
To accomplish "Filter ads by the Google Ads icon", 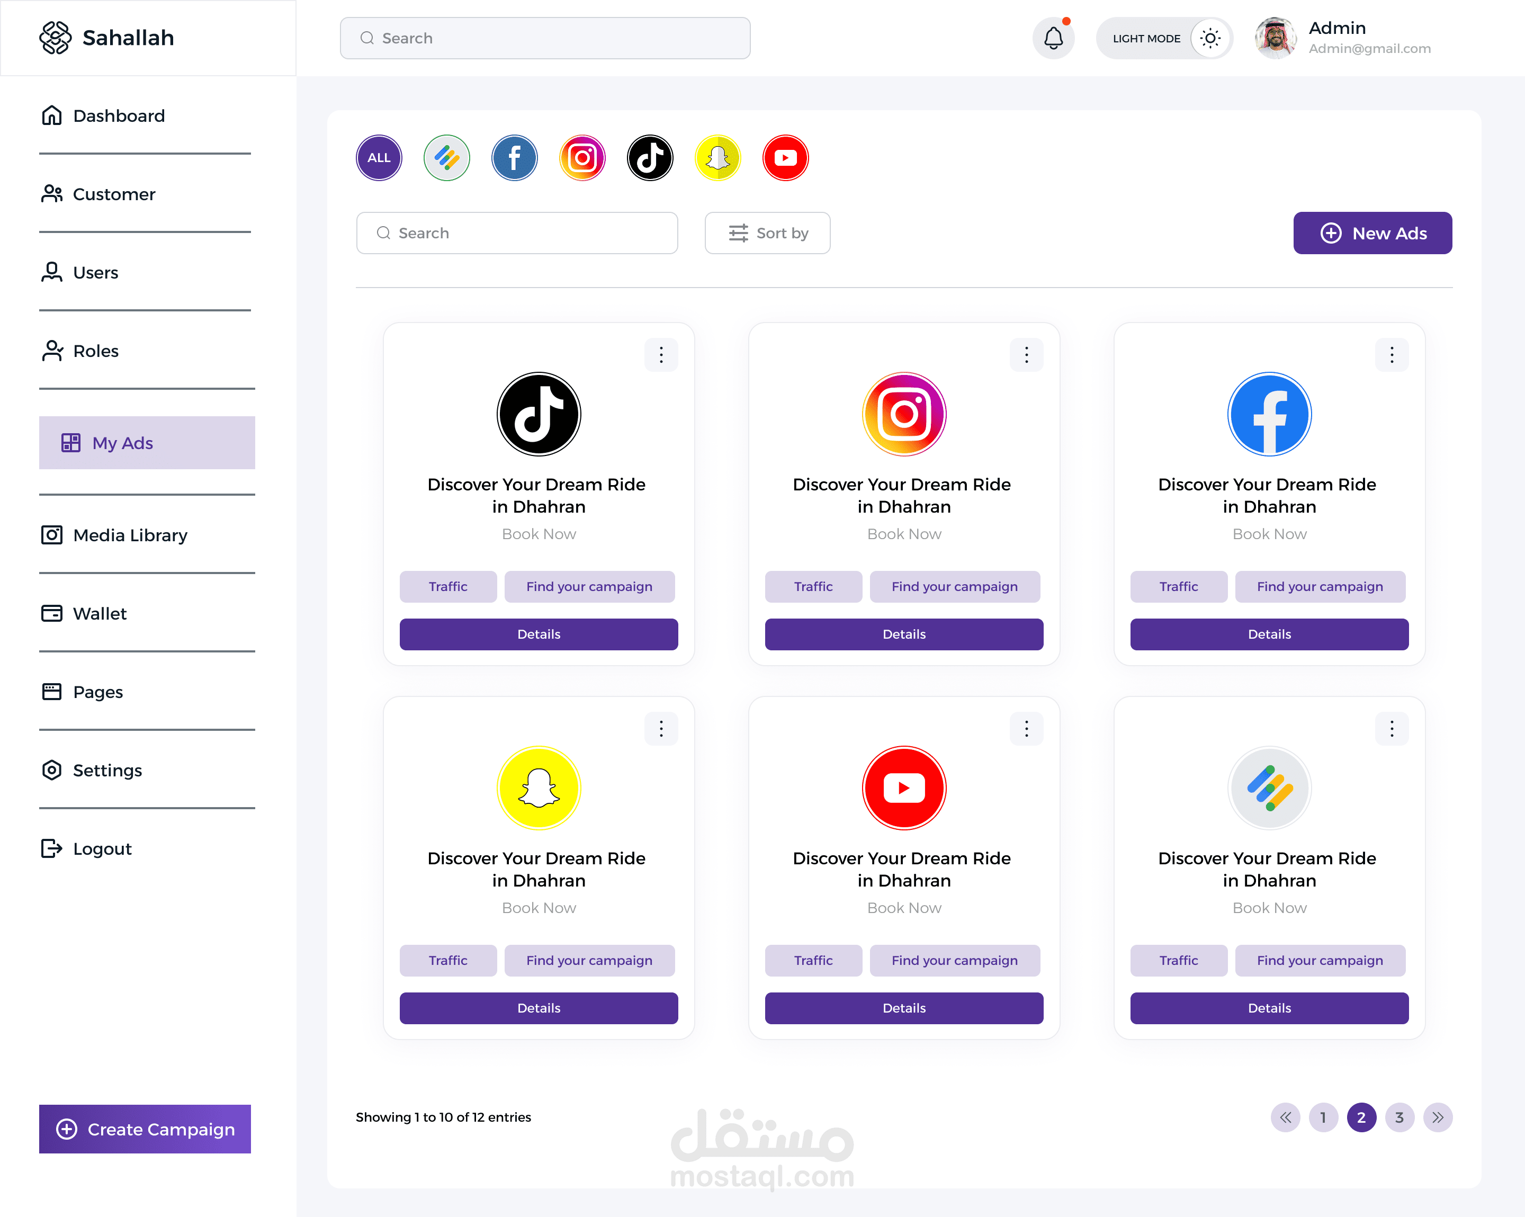I will (x=446, y=158).
